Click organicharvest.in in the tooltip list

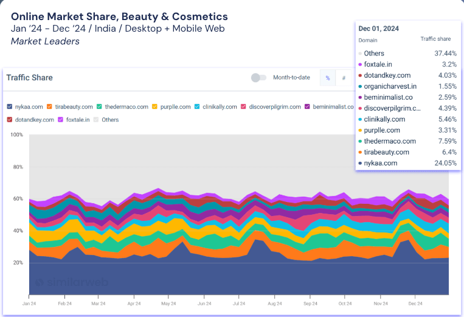click(x=390, y=86)
